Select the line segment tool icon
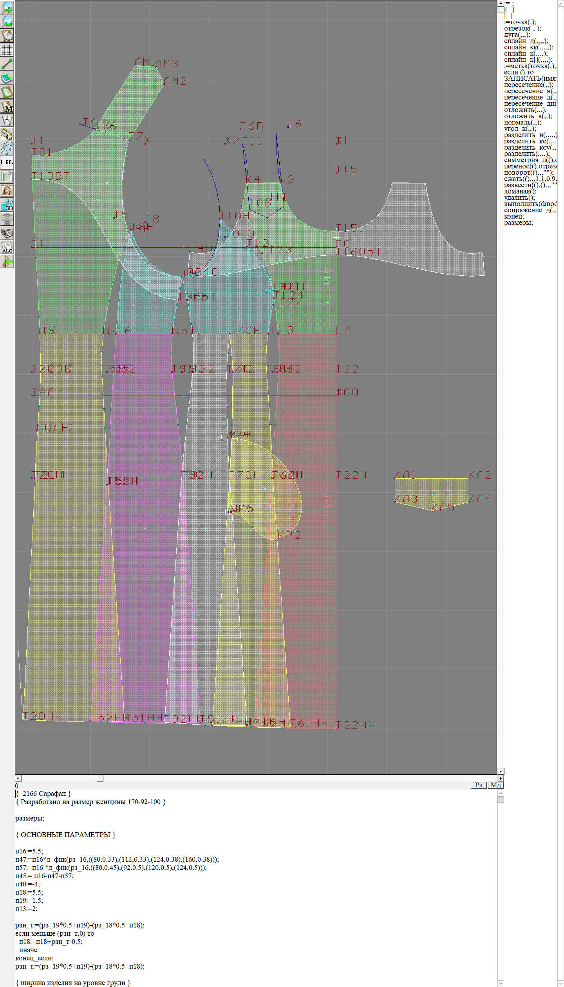This screenshot has width=564, height=987. (x=7, y=64)
